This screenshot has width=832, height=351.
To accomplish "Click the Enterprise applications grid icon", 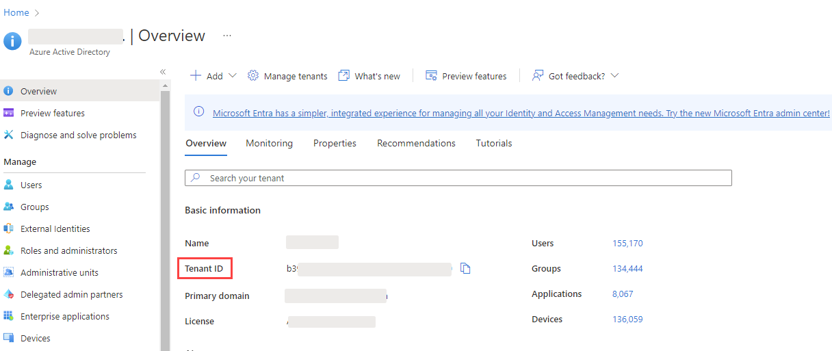I will coord(9,316).
